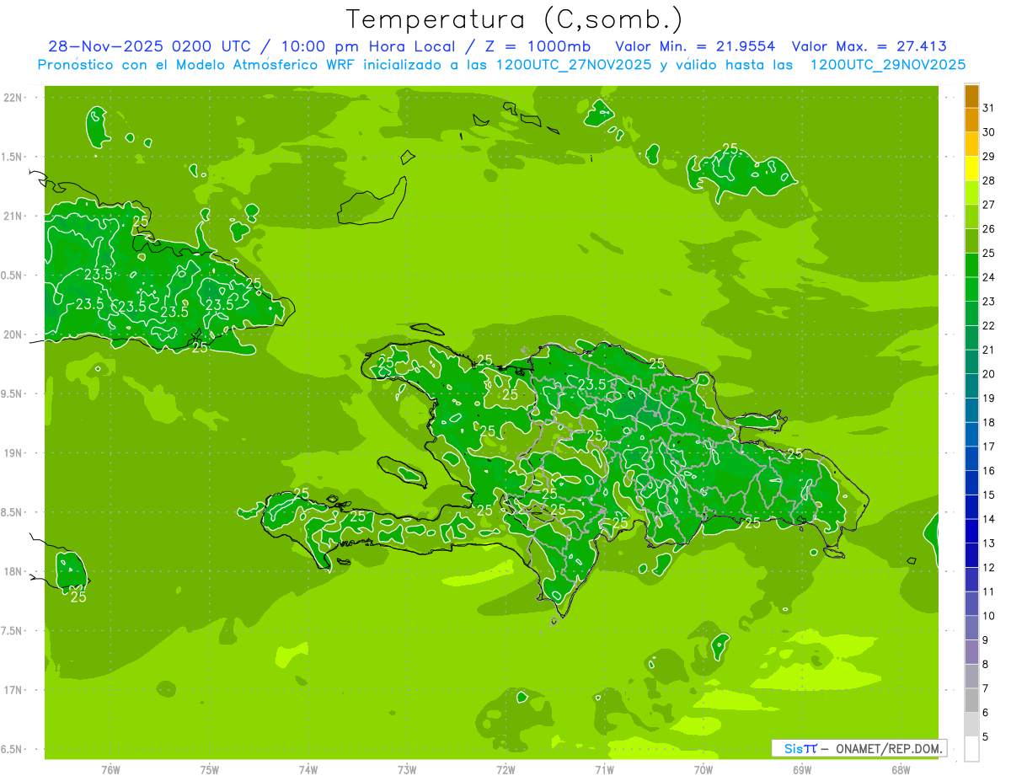The height and width of the screenshot is (781, 1011).
Task: Click the '68W' longitude label
Action: coord(901,769)
